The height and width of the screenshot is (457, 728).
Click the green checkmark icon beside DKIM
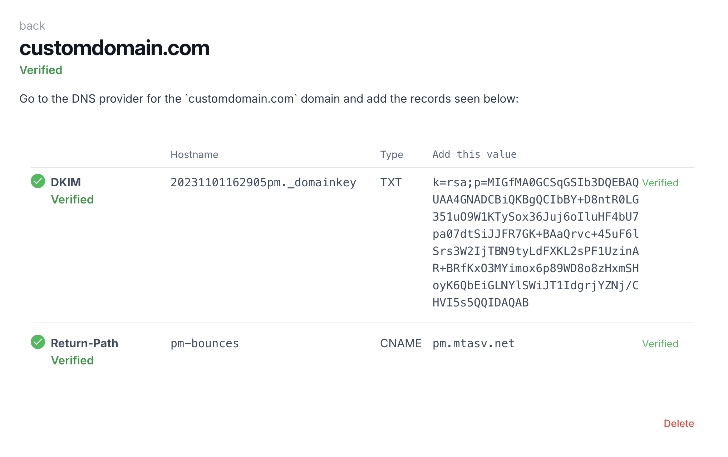point(38,182)
